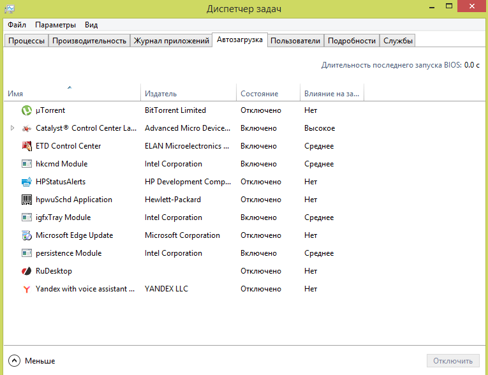Click Нет impact of Yandex row
488x375 pixels.
click(x=311, y=289)
